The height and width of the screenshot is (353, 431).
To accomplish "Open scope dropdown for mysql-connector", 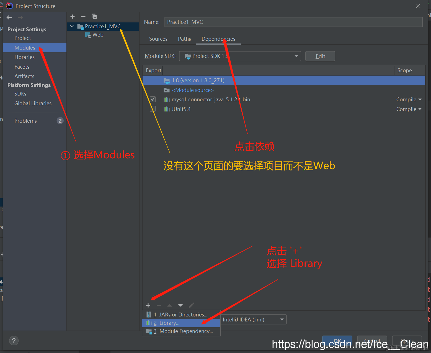I will [x=409, y=99].
